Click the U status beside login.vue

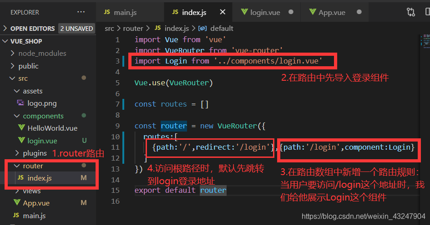point(84,141)
